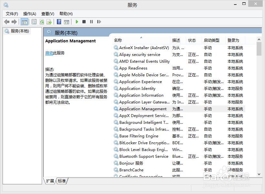
Task: Sort by the 状态 column header
Action: click(x=194, y=40)
